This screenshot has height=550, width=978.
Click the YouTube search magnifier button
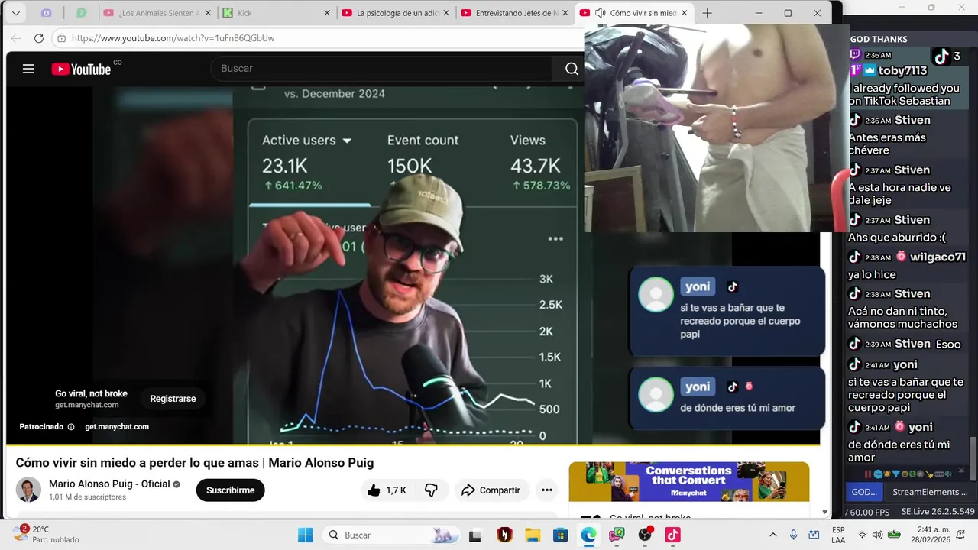pyautogui.click(x=572, y=69)
